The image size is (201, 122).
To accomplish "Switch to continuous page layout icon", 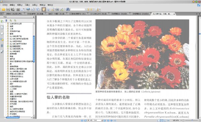I will point(162,121).
